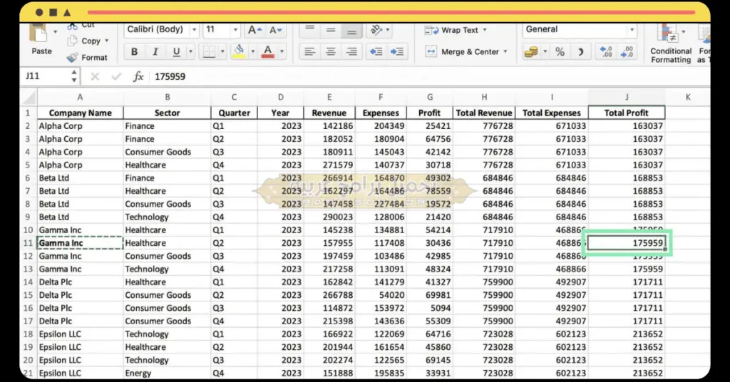The height and width of the screenshot is (382, 730).
Task: Expand the font color dropdown arrow
Action: click(282, 51)
